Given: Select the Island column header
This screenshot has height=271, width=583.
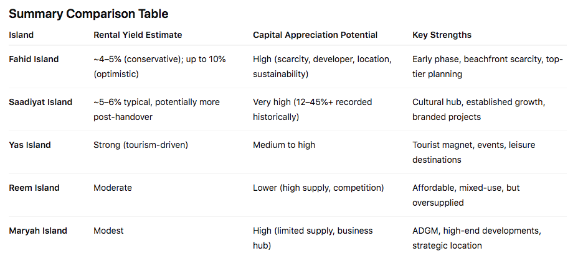Looking at the screenshot, I should (21, 35).
